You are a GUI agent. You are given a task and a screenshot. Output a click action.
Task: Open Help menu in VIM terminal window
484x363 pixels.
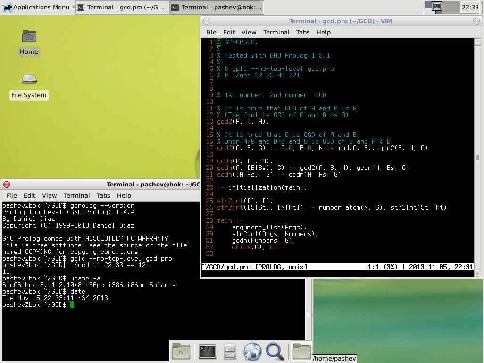click(324, 32)
